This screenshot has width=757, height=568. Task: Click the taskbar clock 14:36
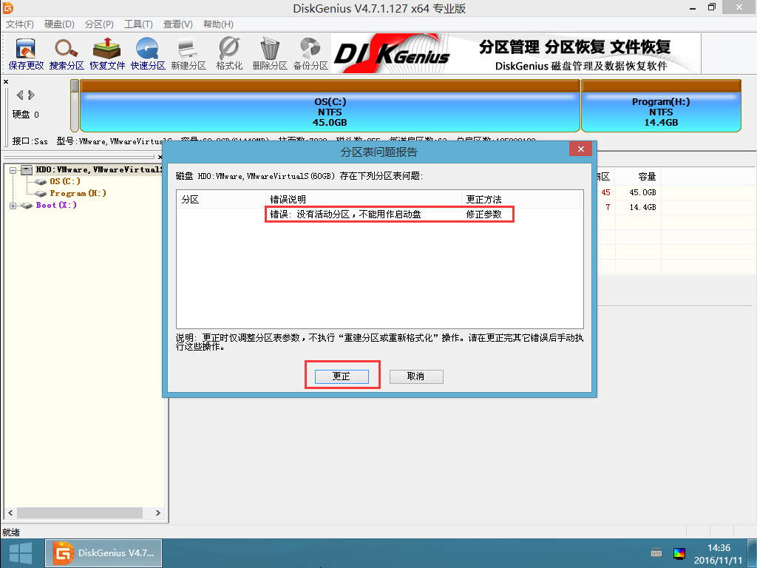click(x=719, y=548)
